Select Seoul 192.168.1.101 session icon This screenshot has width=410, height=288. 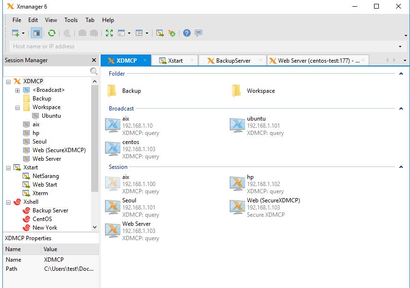coord(113,207)
